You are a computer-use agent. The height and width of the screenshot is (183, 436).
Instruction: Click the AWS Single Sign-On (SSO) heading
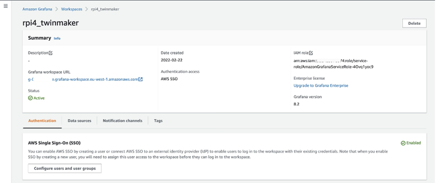pyautogui.click(x=54, y=143)
